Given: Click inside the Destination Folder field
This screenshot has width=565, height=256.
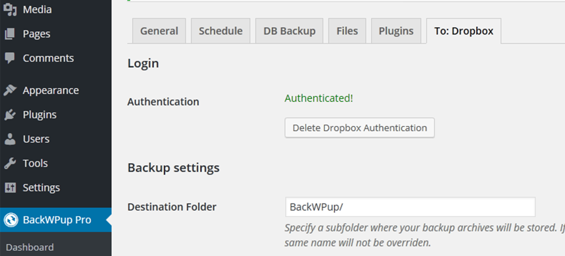Looking at the screenshot, I should 410,207.
